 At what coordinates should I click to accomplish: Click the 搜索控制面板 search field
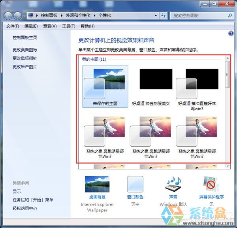point(202,15)
